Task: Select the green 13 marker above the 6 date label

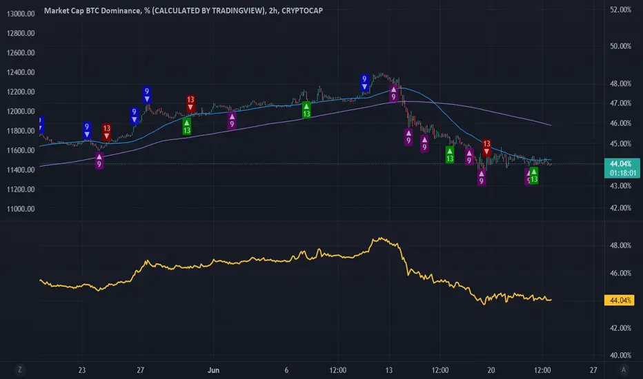Action: [306, 110]
